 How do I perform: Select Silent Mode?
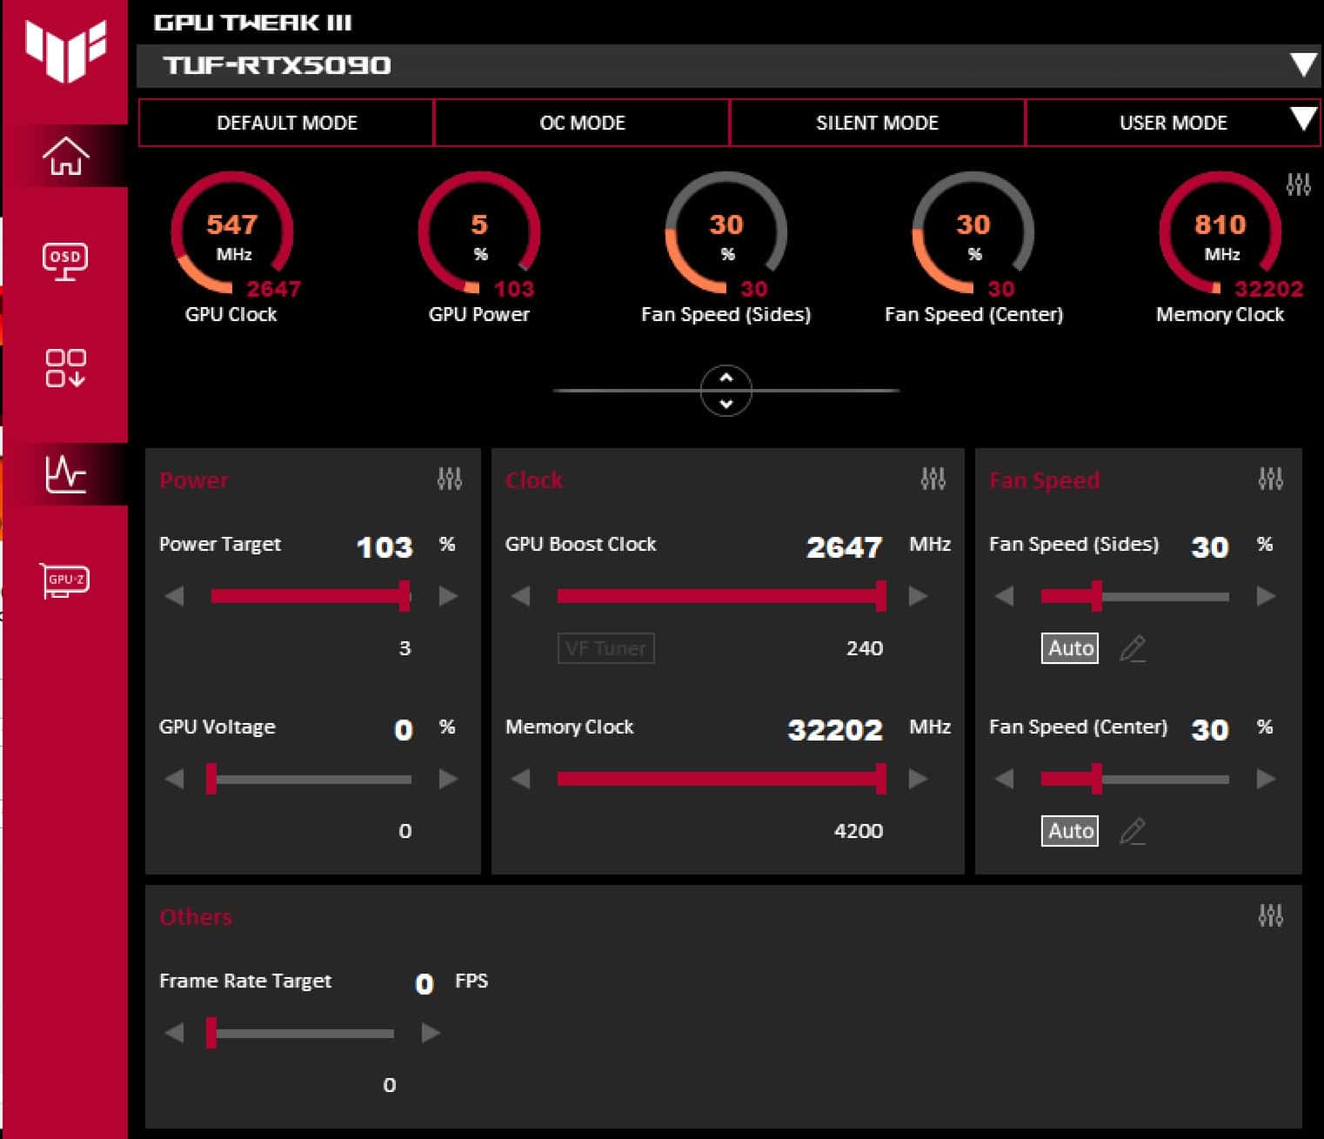877,123
